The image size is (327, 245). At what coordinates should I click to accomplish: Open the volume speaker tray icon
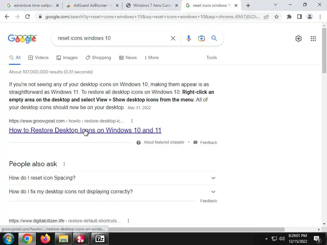tap(282, 239)
